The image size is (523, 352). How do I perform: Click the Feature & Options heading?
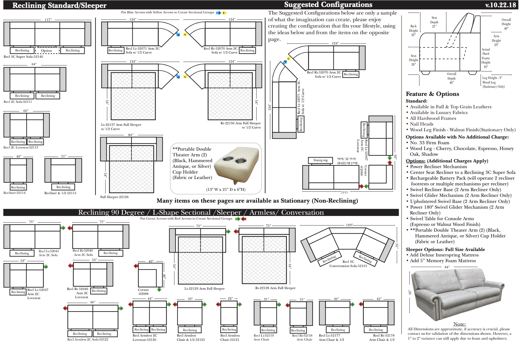432,94
